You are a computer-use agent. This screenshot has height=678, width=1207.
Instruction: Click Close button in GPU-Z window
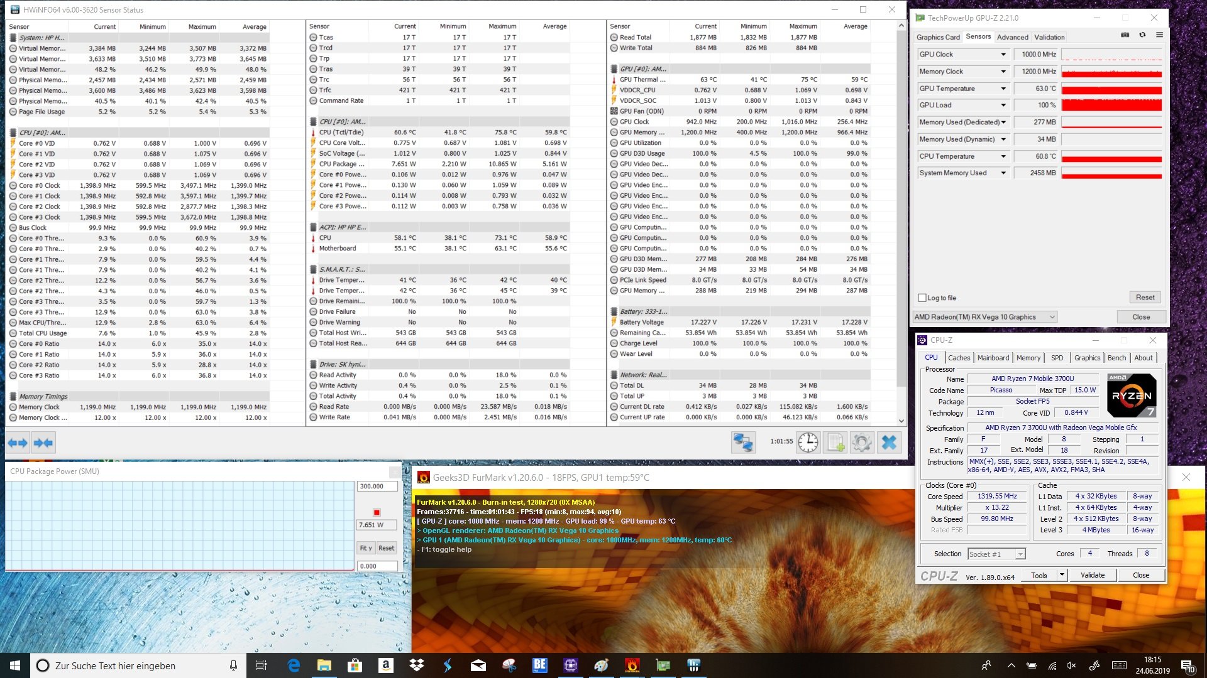(x=1141, y=317)
